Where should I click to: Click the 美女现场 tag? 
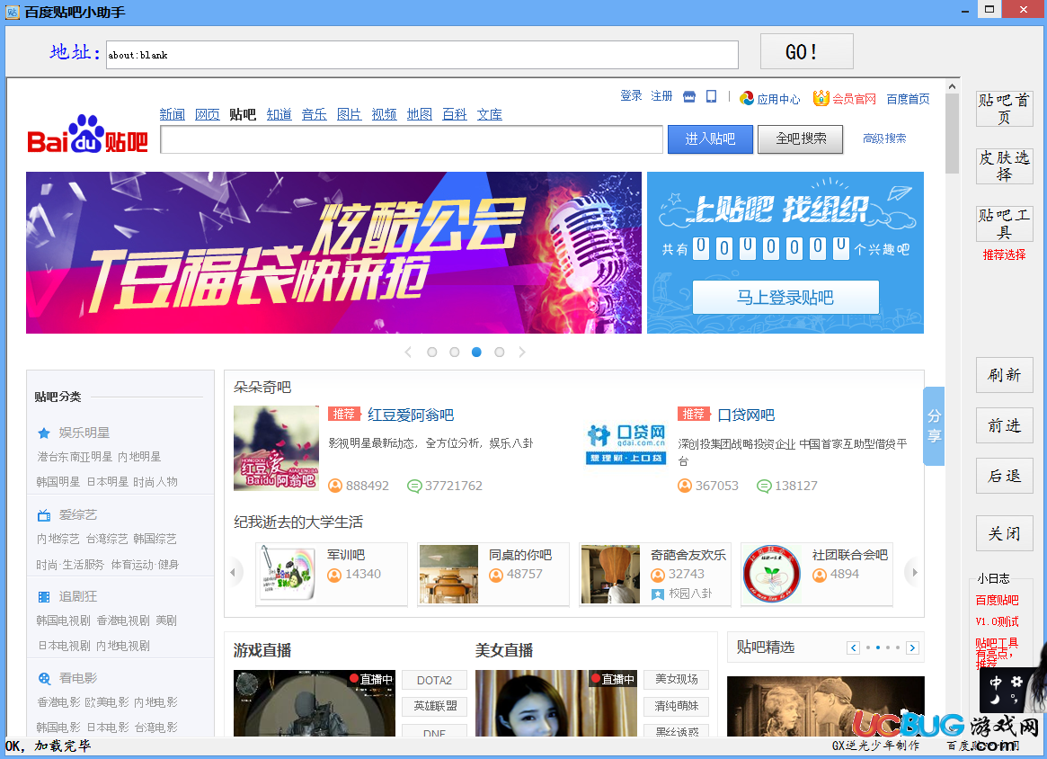click(677, 680)
